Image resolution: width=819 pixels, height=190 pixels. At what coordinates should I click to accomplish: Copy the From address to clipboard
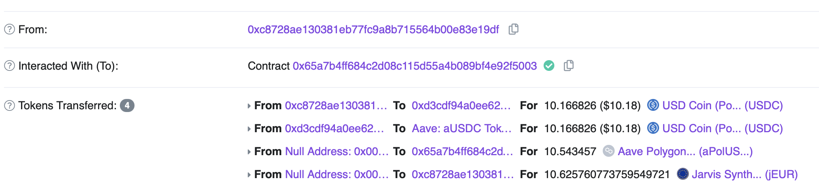[x=513, y=29]
